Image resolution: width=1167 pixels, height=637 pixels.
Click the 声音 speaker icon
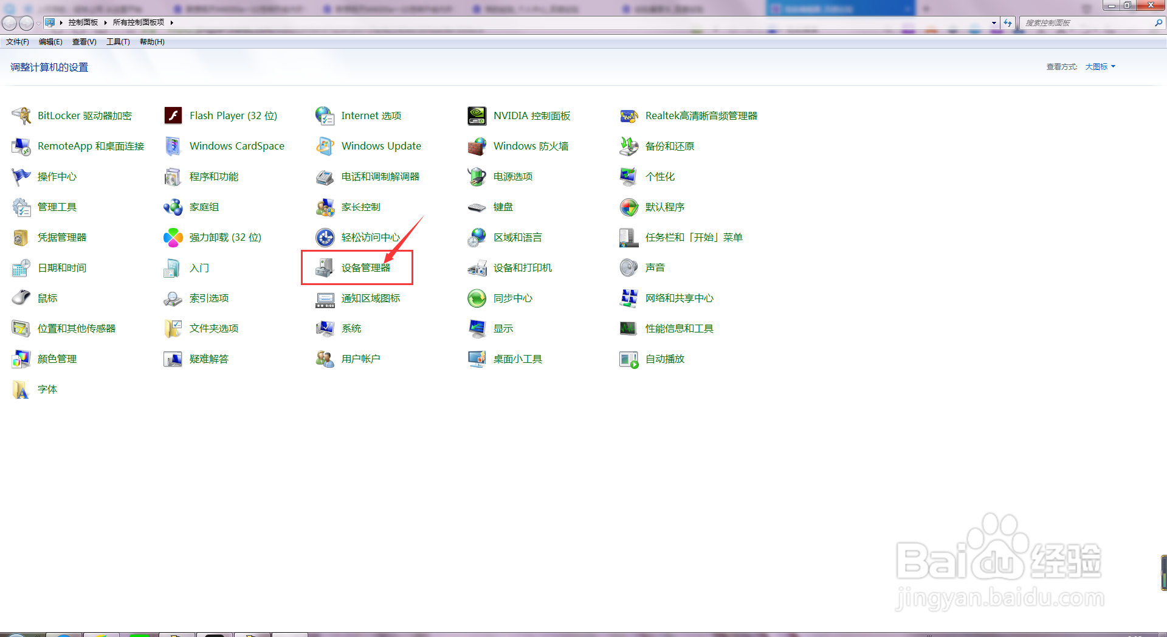pos(629,267)
